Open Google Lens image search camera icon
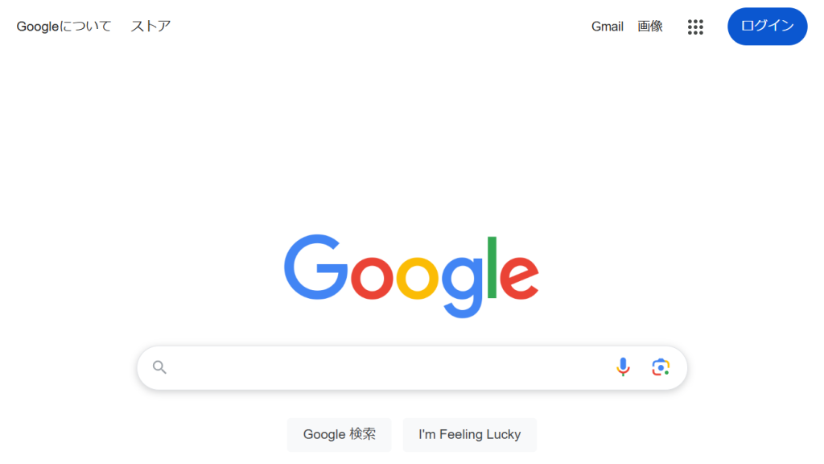The width and height of the screenshot is (824, 464). [661, 367]
